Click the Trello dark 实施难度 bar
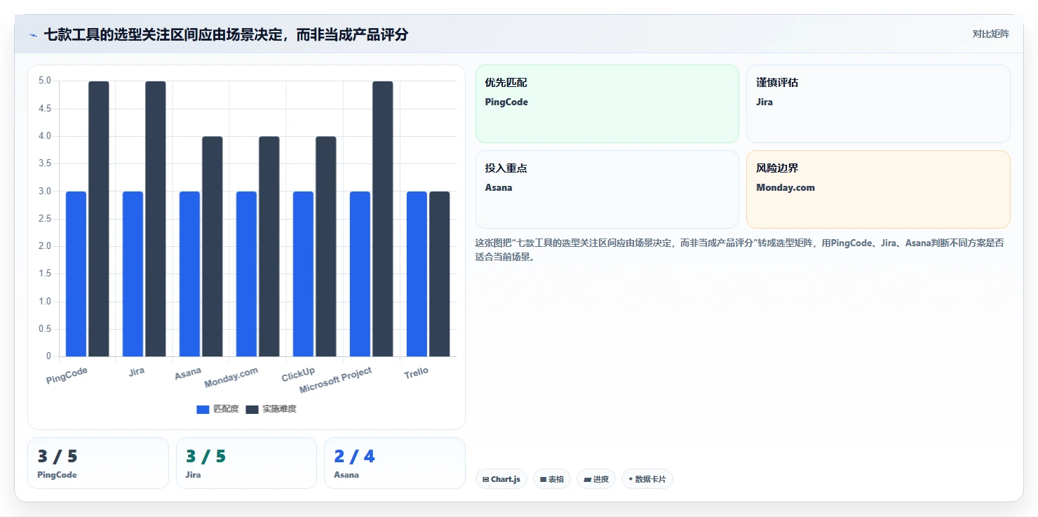 point(440,274)
